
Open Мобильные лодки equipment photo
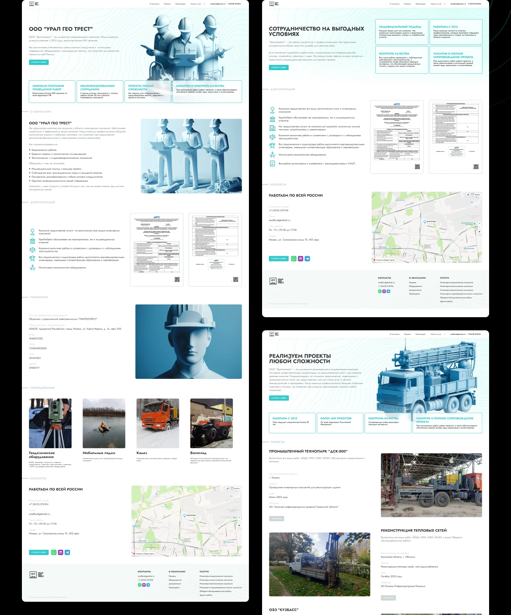[x=104, y=423]
